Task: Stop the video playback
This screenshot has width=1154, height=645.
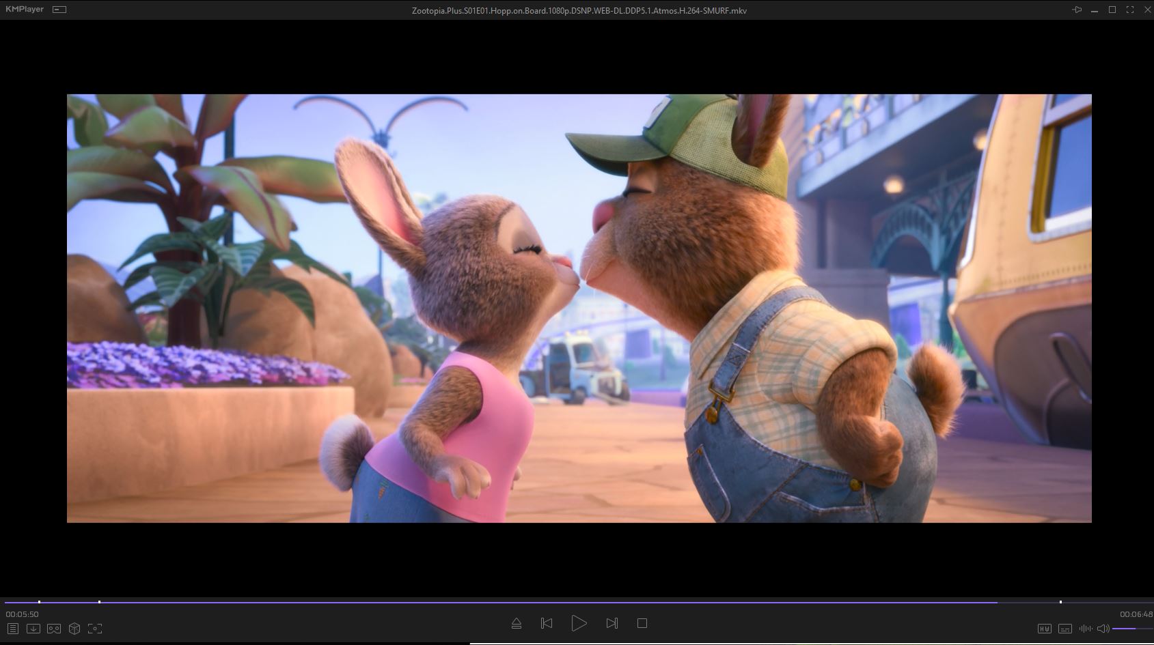Action: 642,623
